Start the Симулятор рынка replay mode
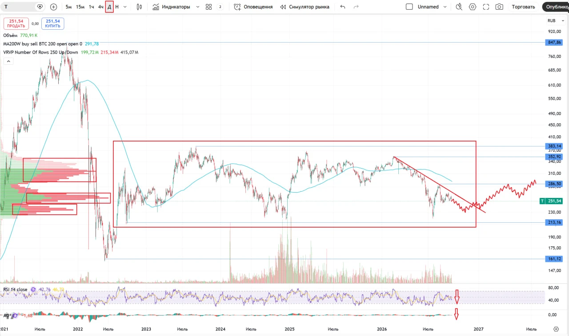 [x=305, y=7]
